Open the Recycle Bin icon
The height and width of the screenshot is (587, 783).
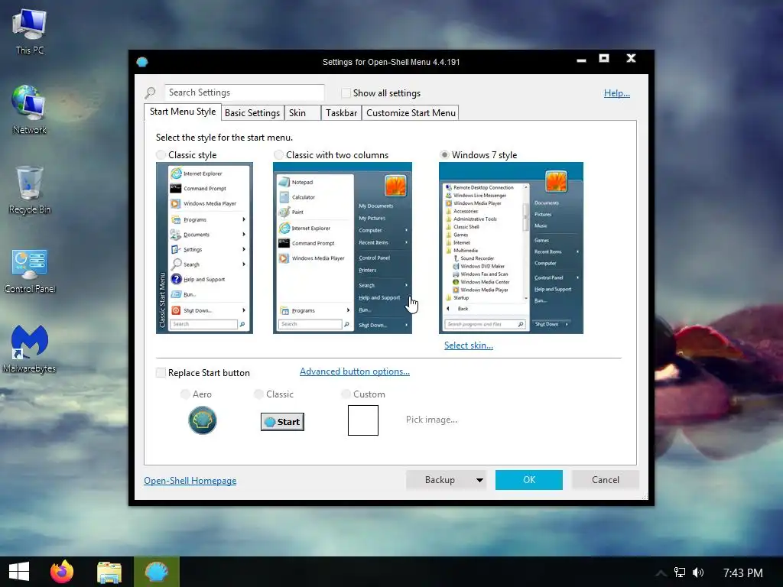(30, 190)
